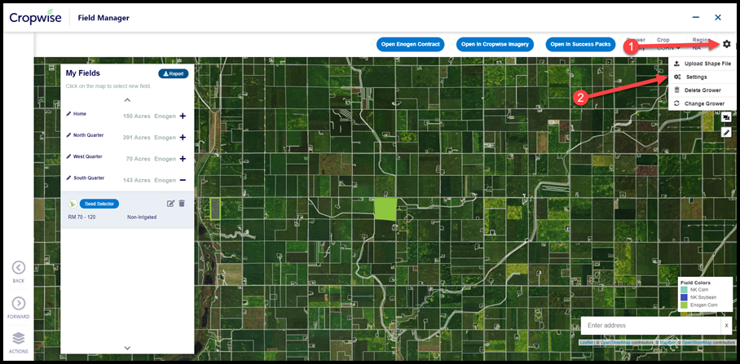Click the Settings cogs icon in menu
Viewport: 740px width, 364px height.
(x=676, y=77)
